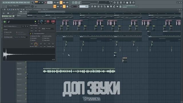Open the wrench settings tab in channel settings
183x103 pixels.
9,22
